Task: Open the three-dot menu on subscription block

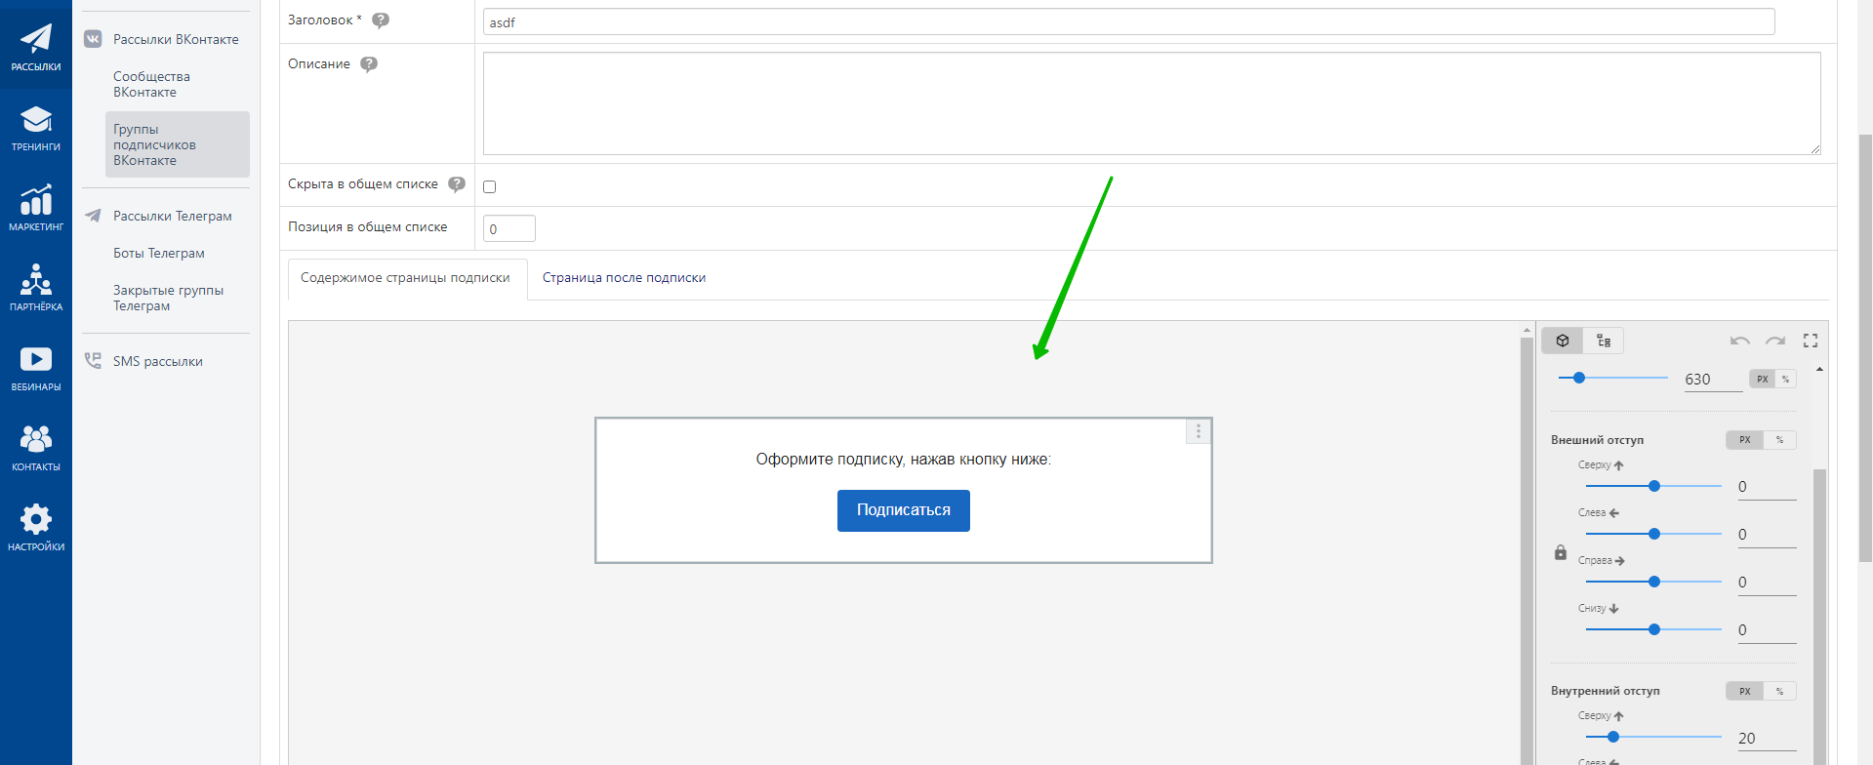Action: 1199,431
